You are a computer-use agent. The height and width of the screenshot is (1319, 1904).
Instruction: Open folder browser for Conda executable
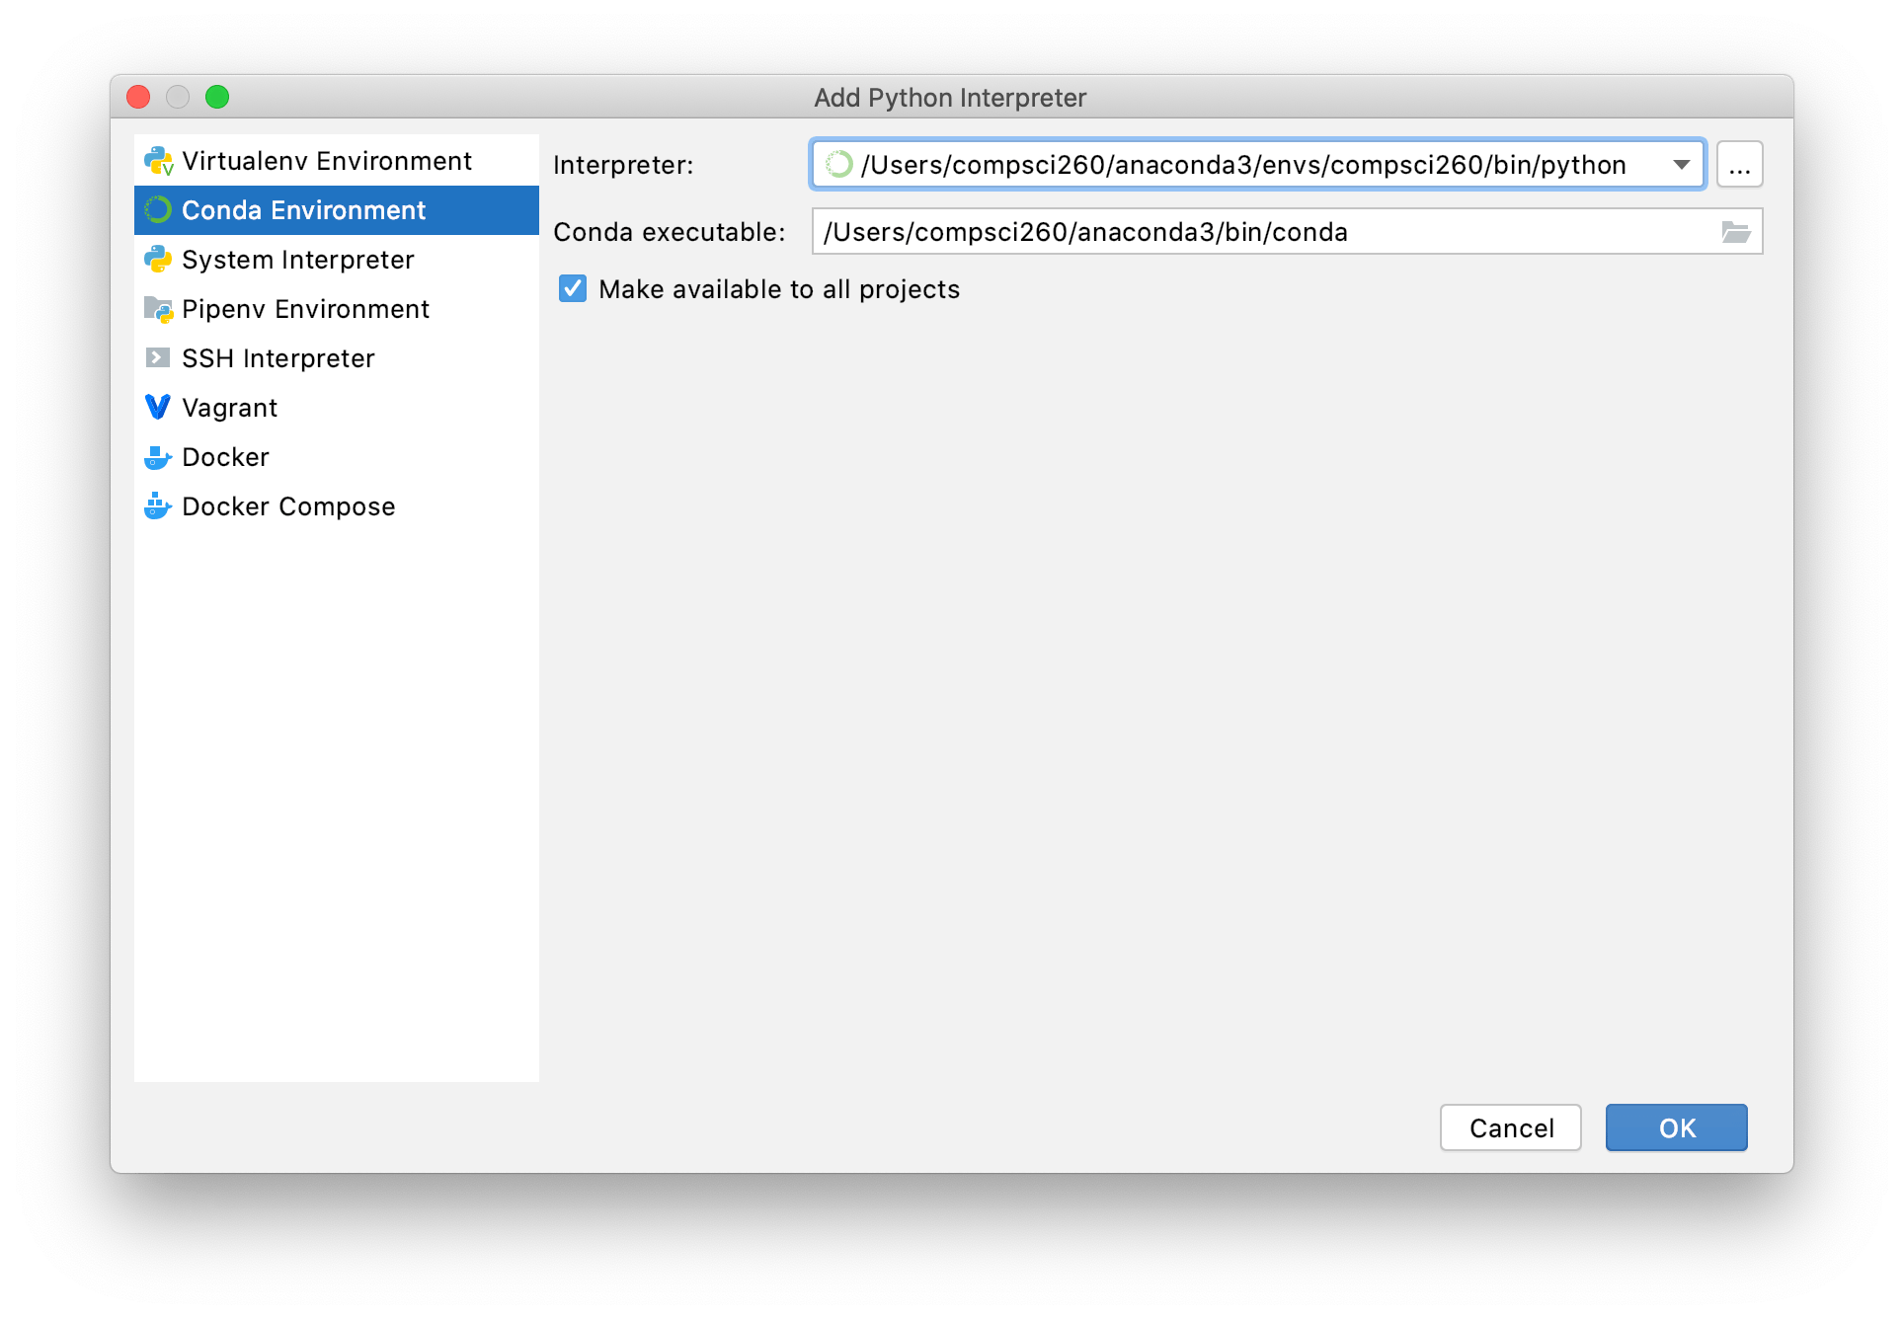pos(1735,232)
